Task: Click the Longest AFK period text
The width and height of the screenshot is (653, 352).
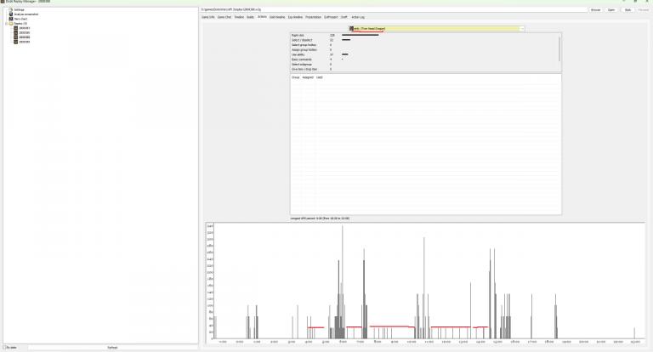Action: [x=320, y=219]
